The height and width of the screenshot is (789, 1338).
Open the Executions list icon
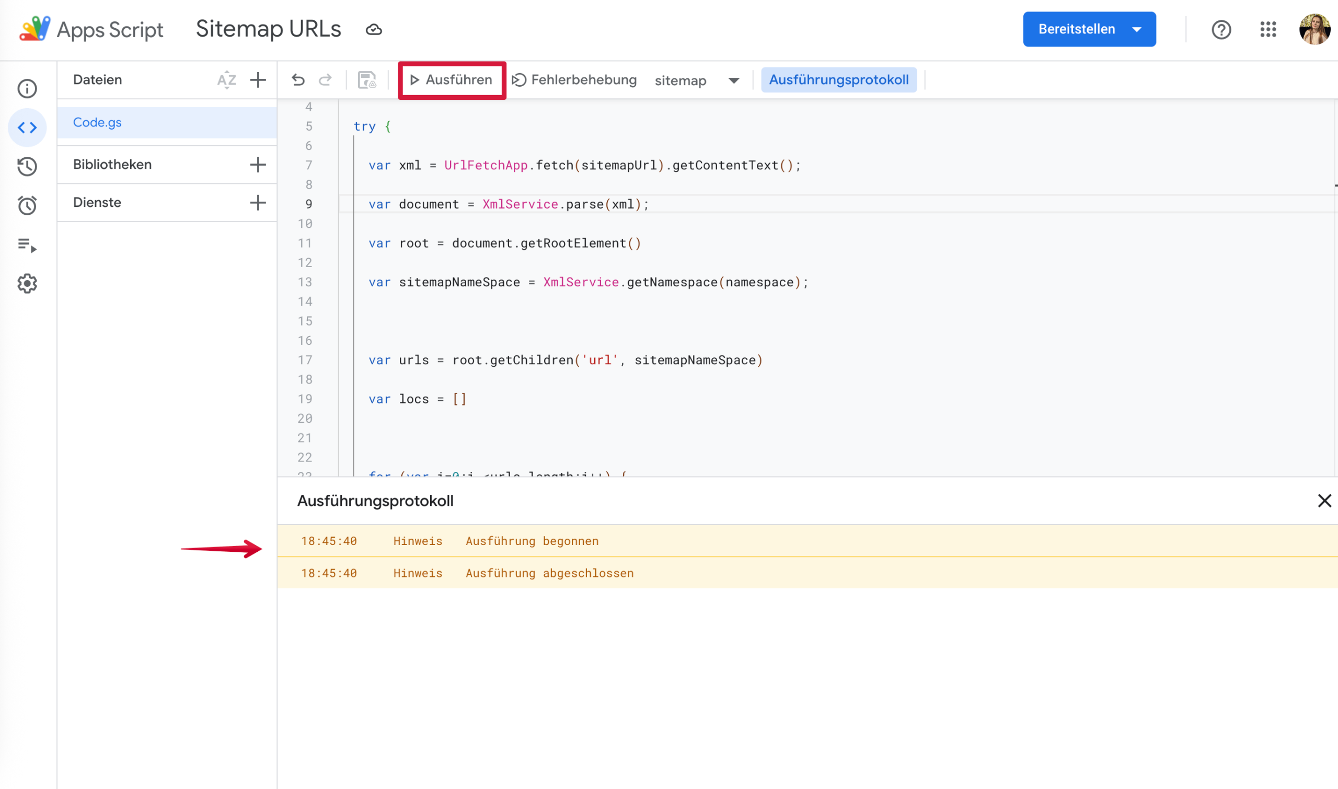click(27, 245)
